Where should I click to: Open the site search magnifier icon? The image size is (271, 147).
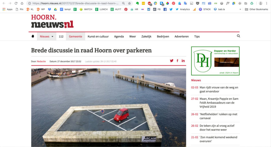pyautogui.click(x=238, y=36)
